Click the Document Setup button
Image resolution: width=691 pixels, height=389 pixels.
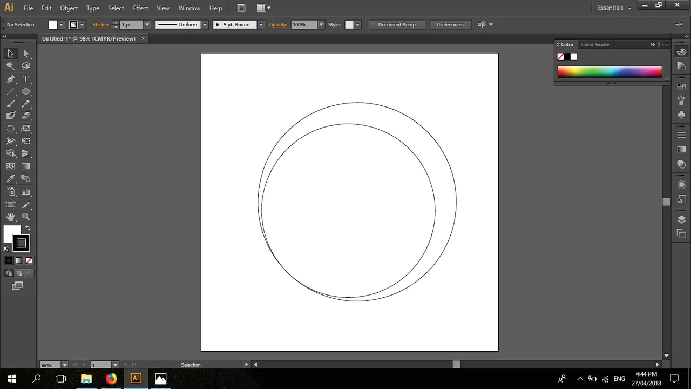[397, 25]
